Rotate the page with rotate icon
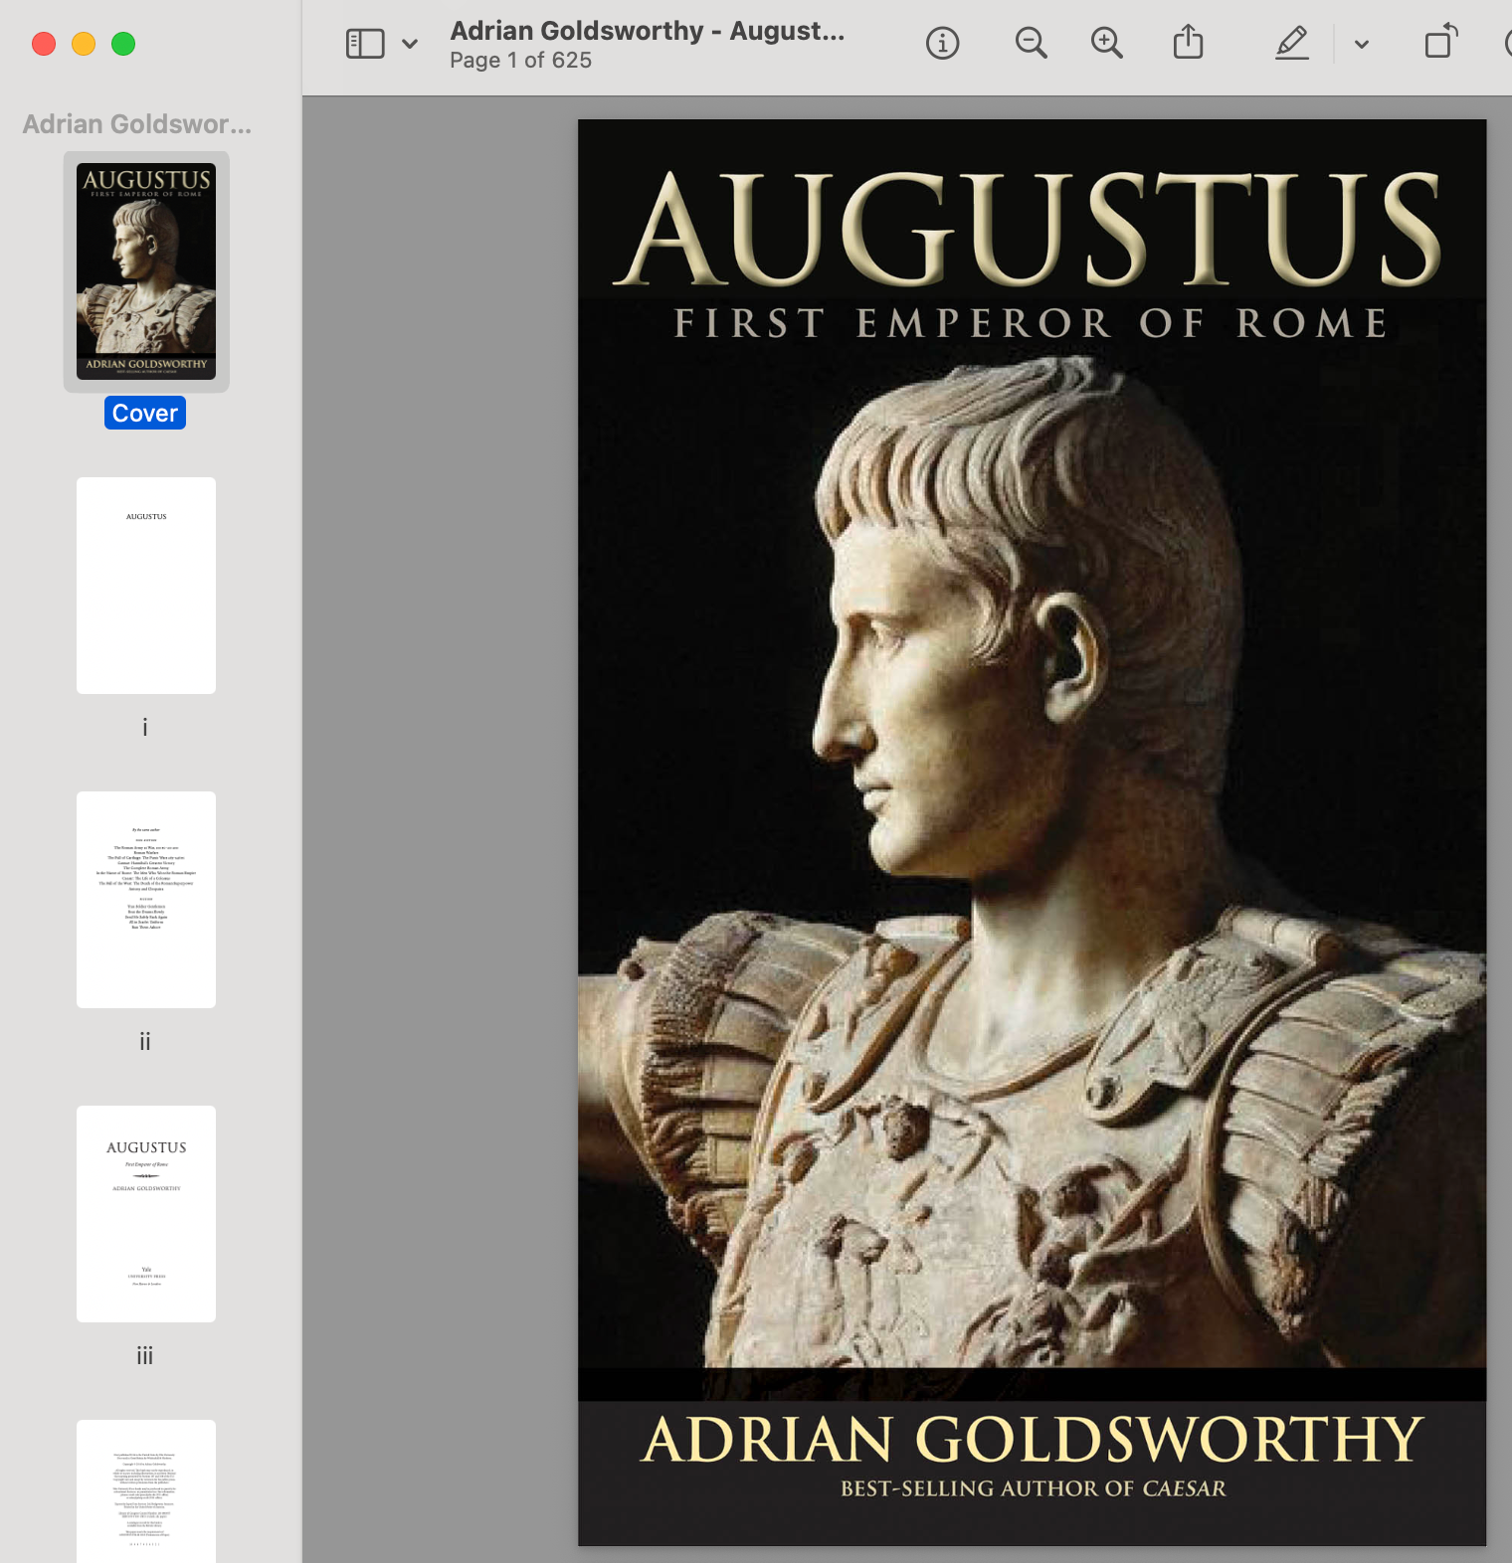Screen dimensions: 1512x1563 [1440, 42]
